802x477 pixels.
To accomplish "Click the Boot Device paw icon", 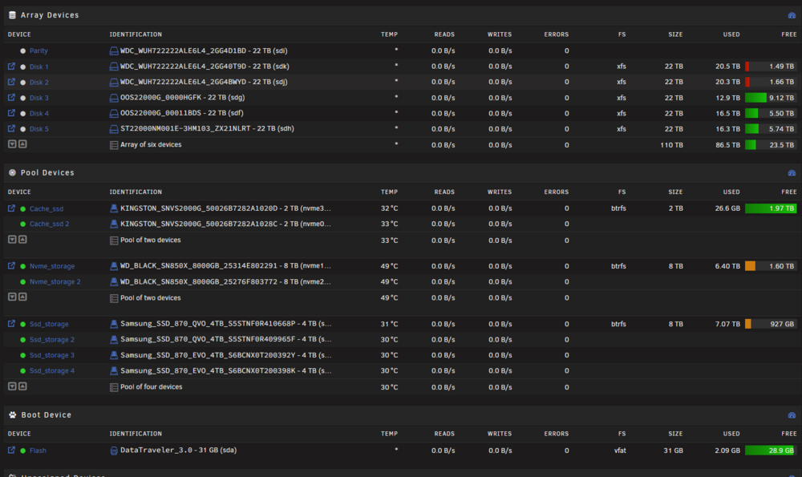I will click(12, 414).
